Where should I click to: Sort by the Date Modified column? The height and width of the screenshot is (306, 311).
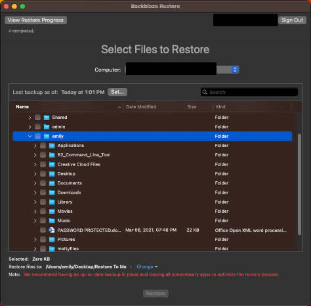point(141,107)
